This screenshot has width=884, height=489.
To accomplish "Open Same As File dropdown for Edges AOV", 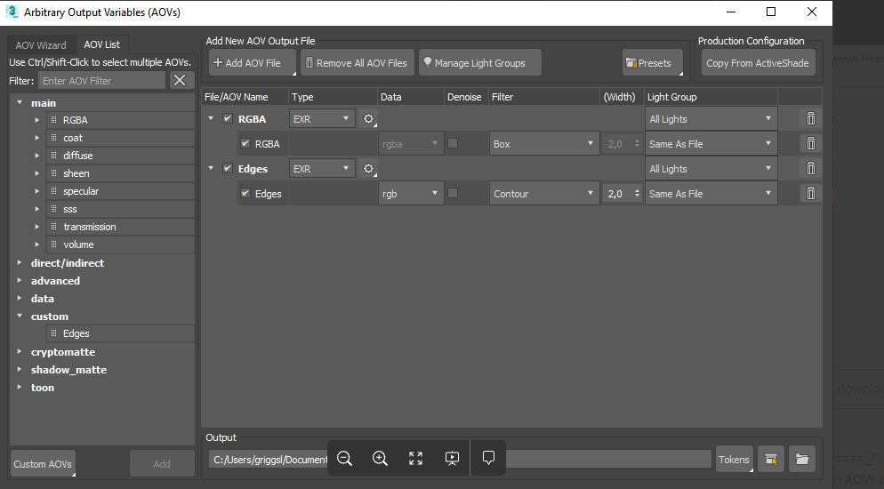I will pos(711,193).
